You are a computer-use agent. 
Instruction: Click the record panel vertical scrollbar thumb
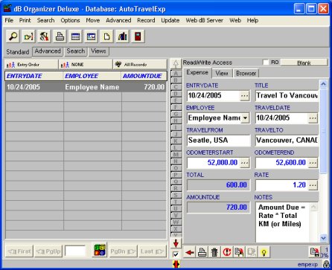tap(323, 132)
